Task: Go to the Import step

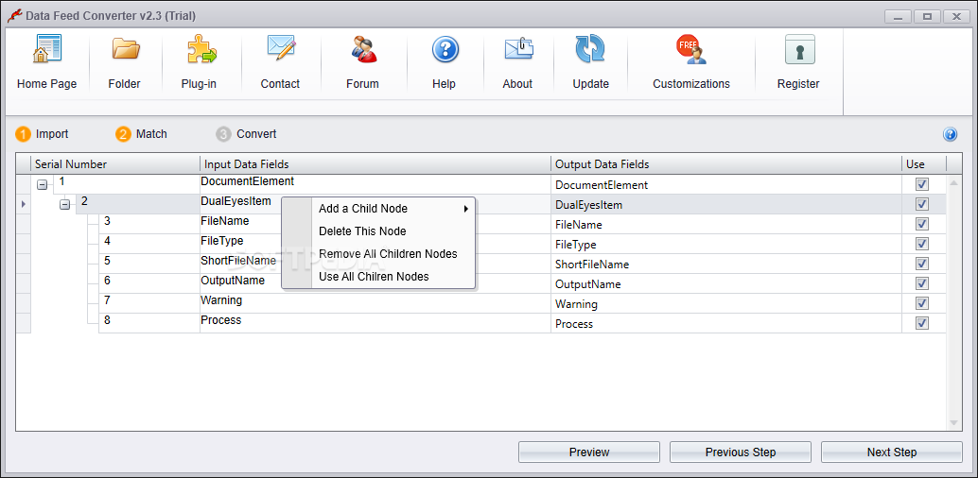Action: (x=43, y=134)
